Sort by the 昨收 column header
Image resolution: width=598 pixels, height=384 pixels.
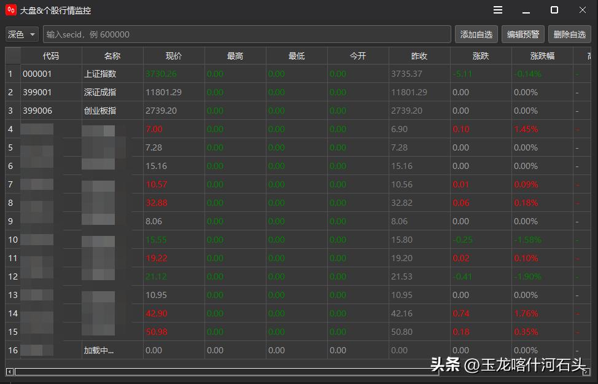(x=419, y=56)
